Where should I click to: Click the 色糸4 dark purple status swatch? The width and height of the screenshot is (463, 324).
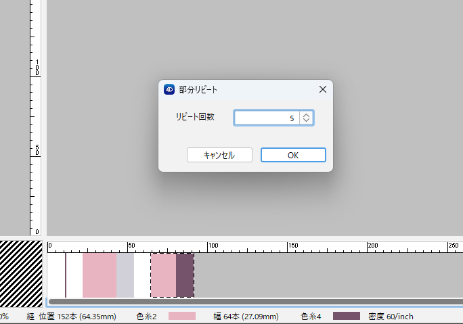[x=347, y=316]
